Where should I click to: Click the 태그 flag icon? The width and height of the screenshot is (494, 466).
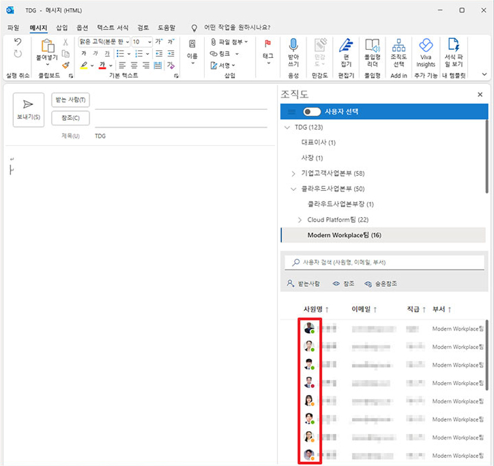coord(267,44)
